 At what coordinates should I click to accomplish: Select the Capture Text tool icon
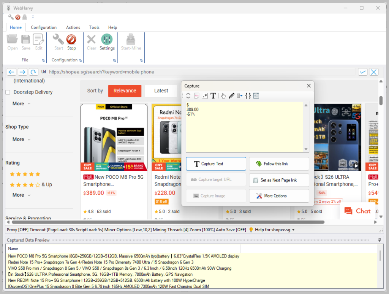click(x=213, y=95)
